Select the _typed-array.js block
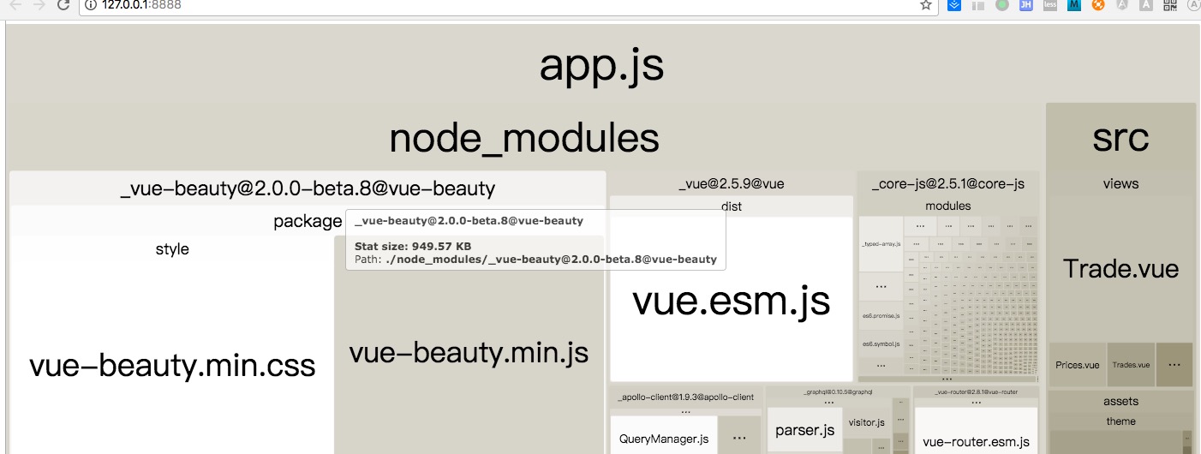 click(x=881, y=244)
